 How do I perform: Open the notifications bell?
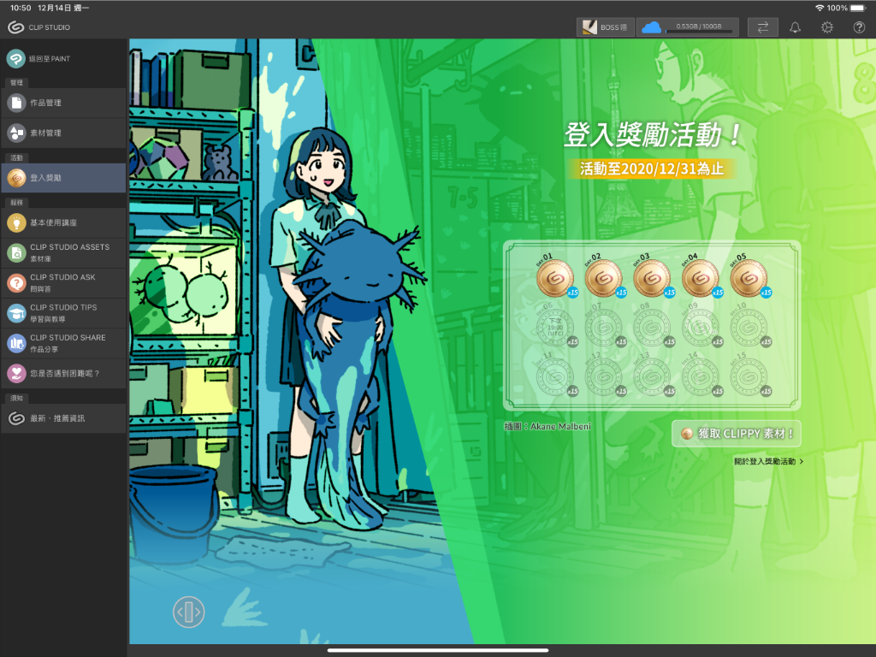[795, 27]
